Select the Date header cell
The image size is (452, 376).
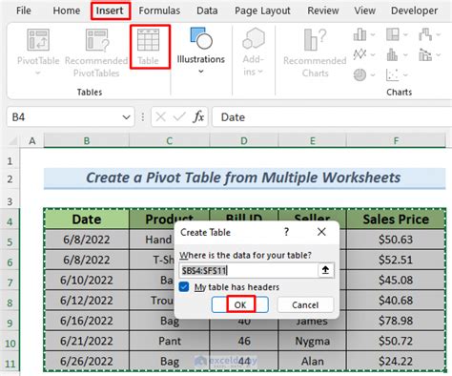pyautogui.click(x=87, y=219)
